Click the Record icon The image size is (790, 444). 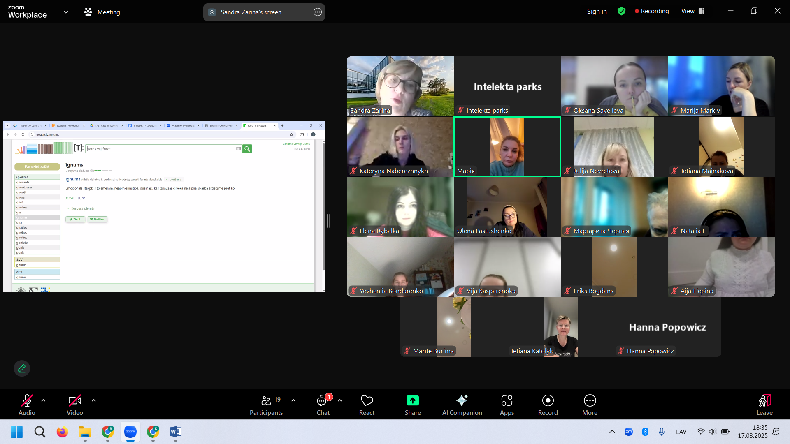click(548, 400)
